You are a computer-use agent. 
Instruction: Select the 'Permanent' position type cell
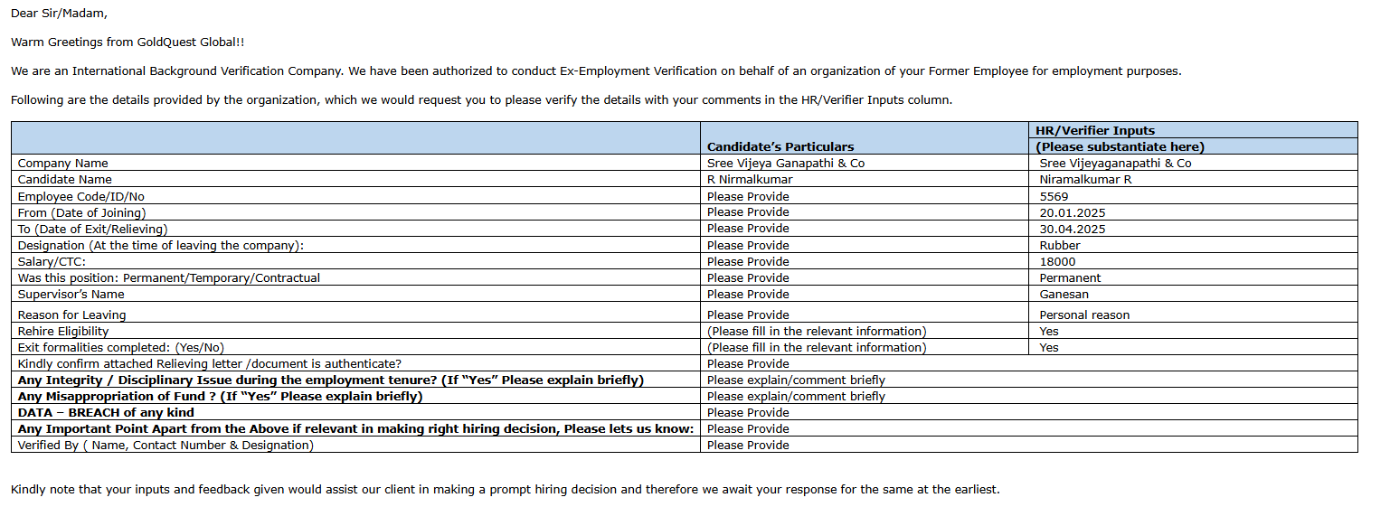point(1070,277)
